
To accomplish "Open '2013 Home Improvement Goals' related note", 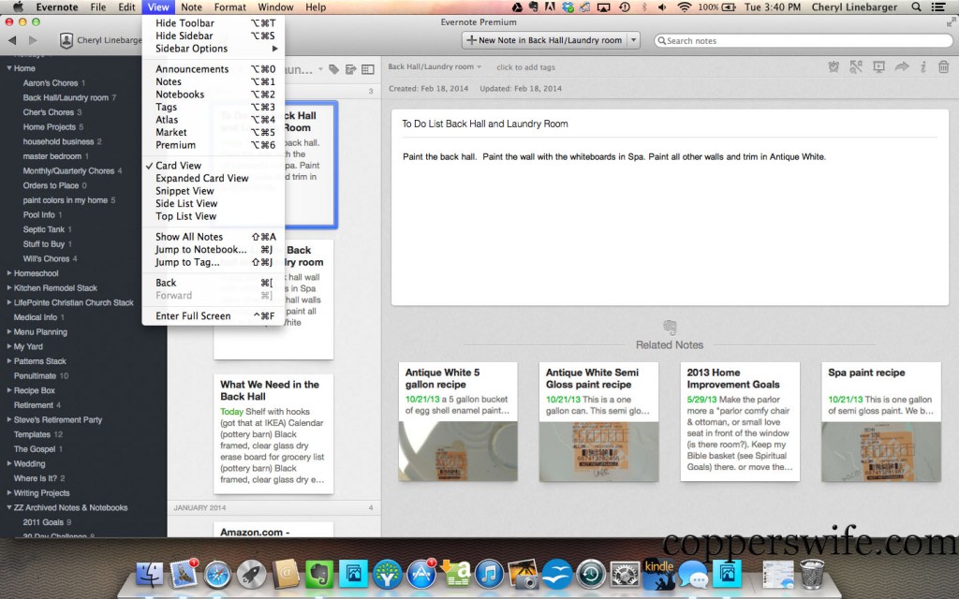I will tap(740, 422).
